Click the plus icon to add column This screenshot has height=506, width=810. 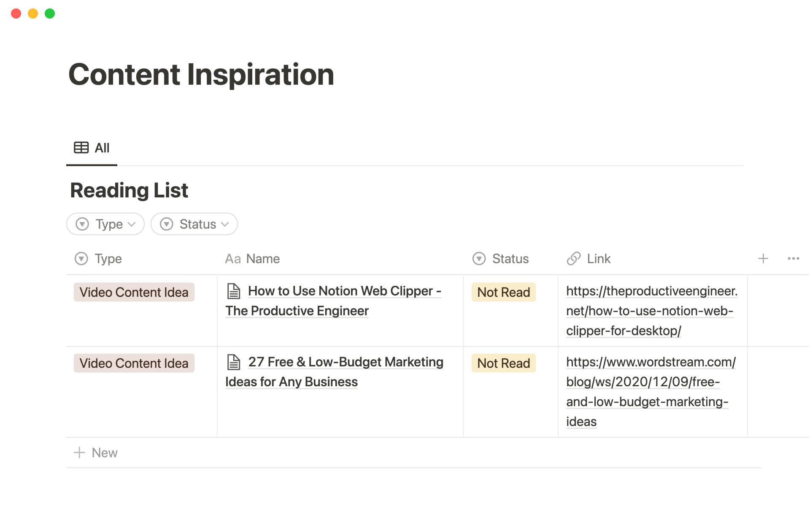coord(763,258)
